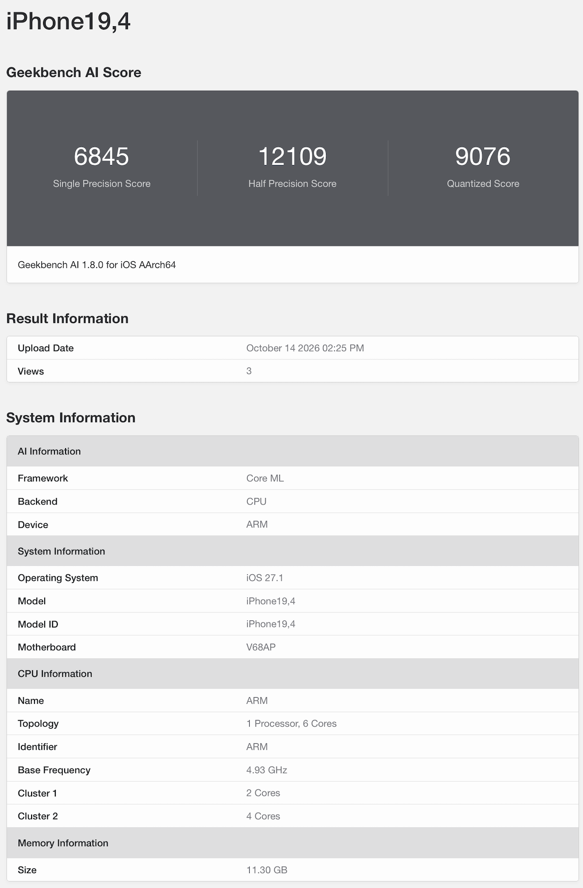The width and height of the screenshot is (583, 888).
Task: Click the Single Precision Score label
Action: coord(102,184)
